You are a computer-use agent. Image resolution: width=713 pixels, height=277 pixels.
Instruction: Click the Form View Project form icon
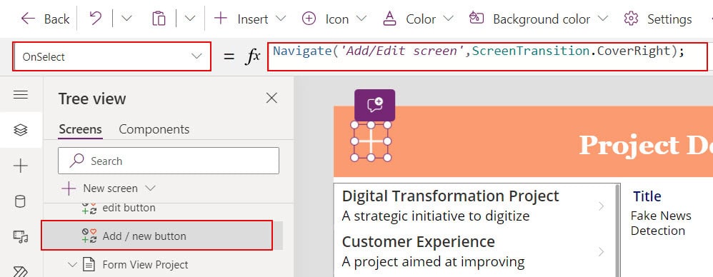pos(89,264)
